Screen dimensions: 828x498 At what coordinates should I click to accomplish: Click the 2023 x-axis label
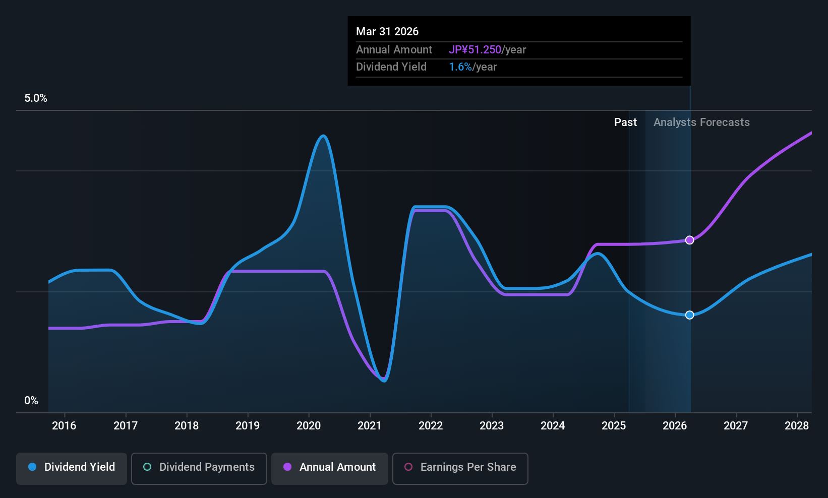coord(492,426)
